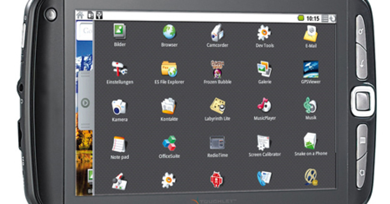Screen dimensions: 390x204
Task: Open the Galerie app
Action: [x=264, y=69]
